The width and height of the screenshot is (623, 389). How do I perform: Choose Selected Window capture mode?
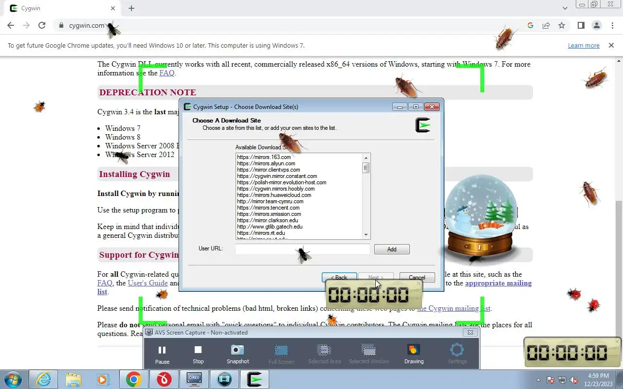[x=369, y=354]
